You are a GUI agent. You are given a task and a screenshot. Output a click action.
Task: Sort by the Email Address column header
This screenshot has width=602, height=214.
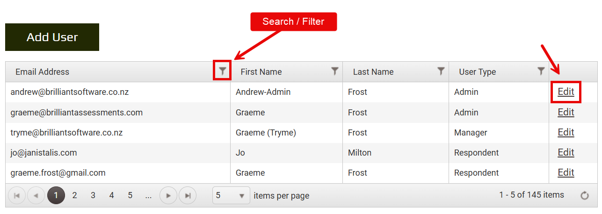click(x=42, y=72)
